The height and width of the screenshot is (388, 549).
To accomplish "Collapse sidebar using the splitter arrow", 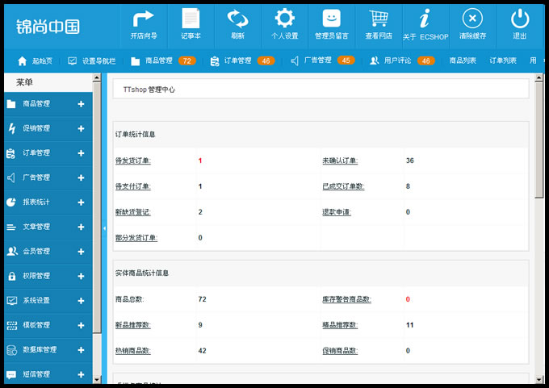I will 104,228.
